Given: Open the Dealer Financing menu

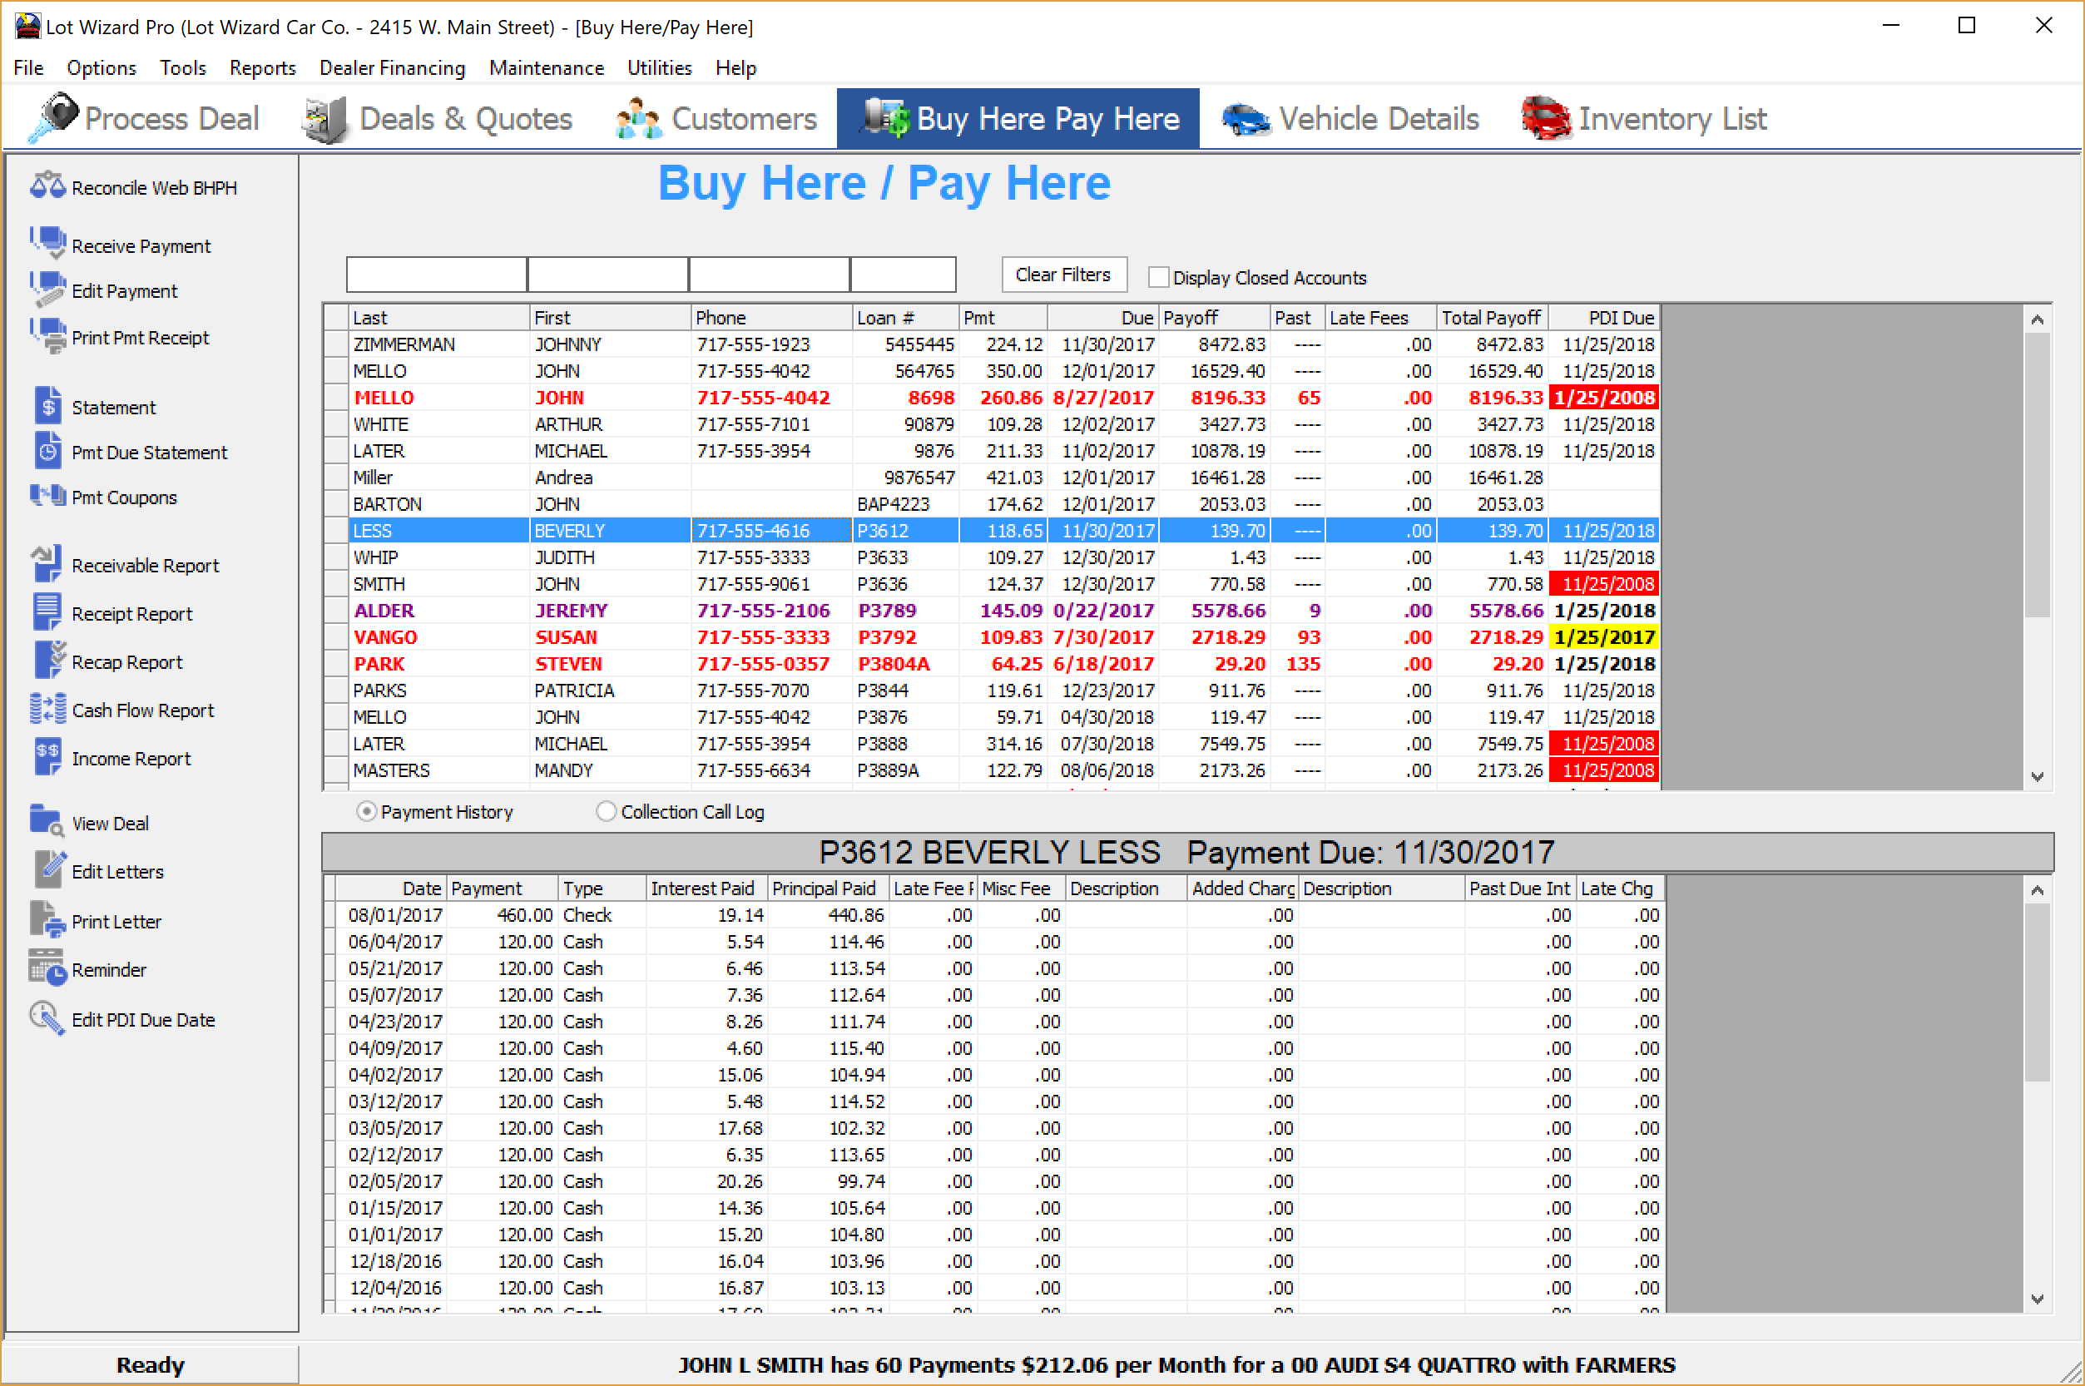Looking at the screenshot, I should (392, 68).
